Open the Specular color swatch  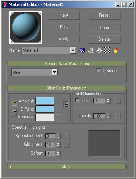click(45, 118)
